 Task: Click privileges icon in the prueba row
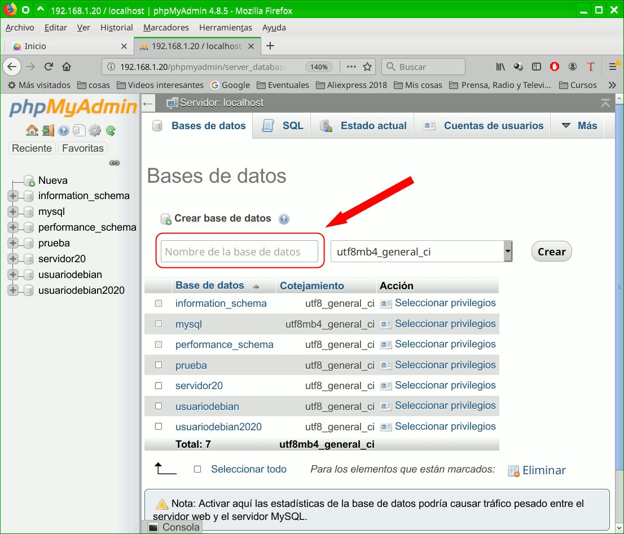coord(385,365)
